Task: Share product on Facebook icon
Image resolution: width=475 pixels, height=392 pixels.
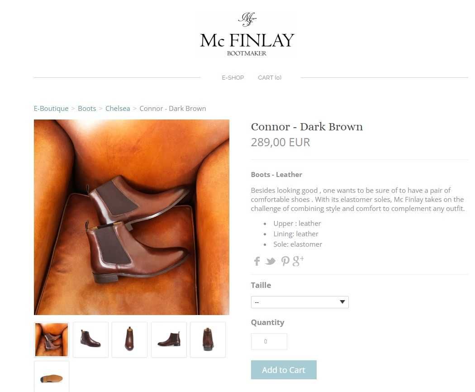Action: click(x=257, y=261)
